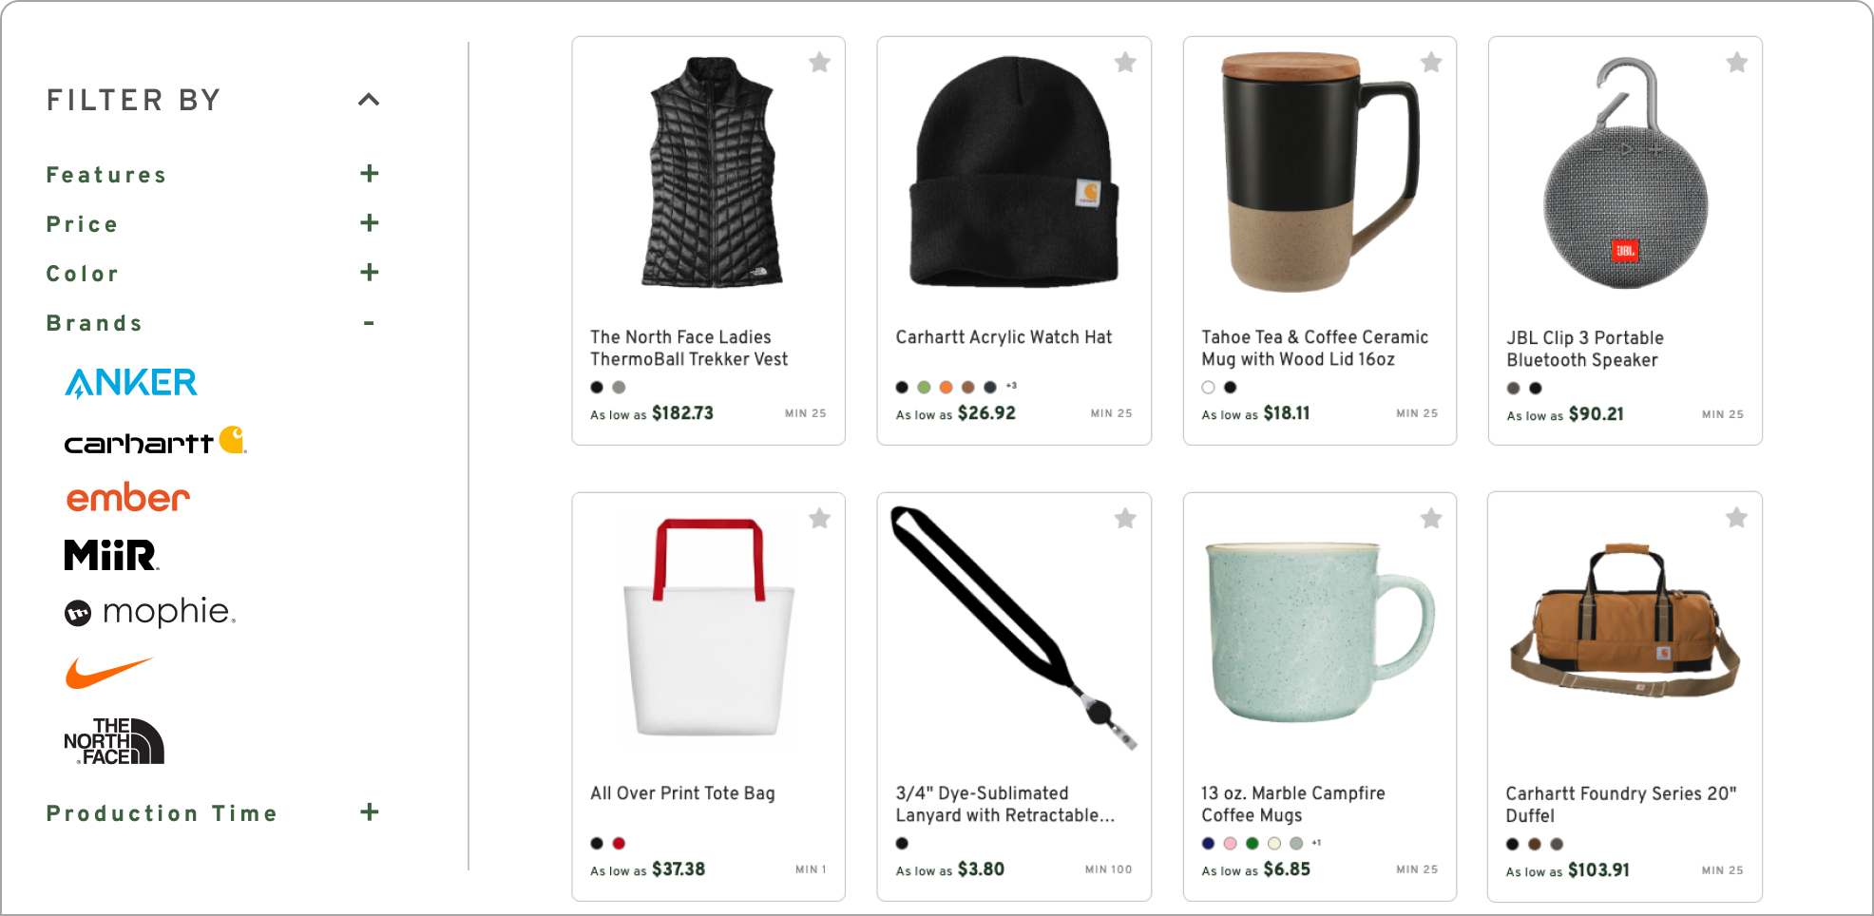Pick the mophie brand filter
1874x916 pixels.
[x=150, y=612]
